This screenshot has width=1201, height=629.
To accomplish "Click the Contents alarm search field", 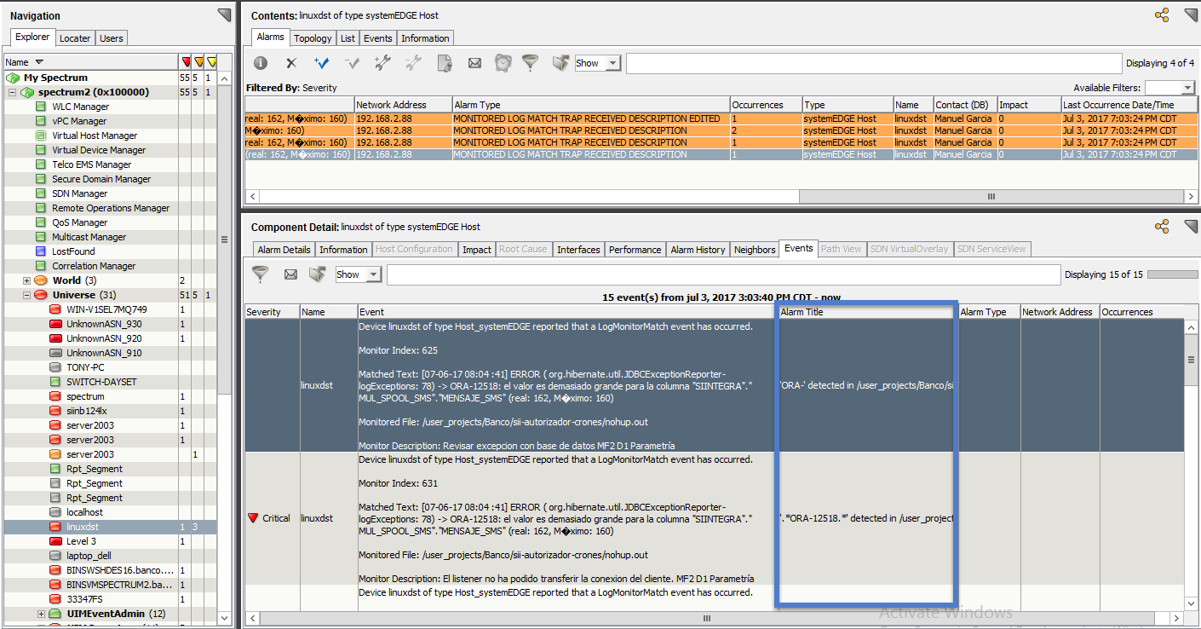I will [x=874, y=63].
